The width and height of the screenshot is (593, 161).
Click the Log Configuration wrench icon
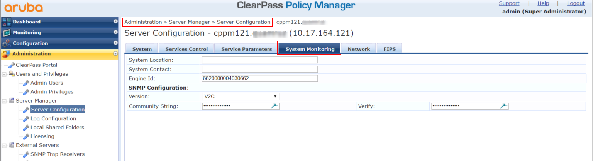tap(26, 118)
